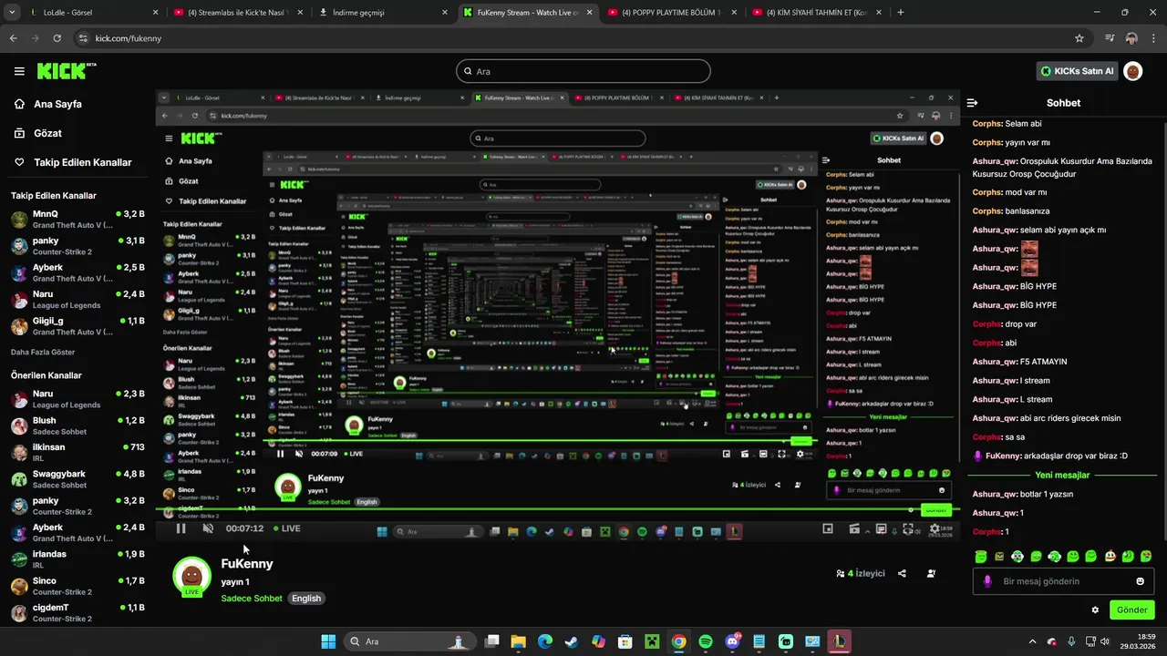Open Swaggybark recommended channel
Screen dimensions: 1167x656
pyautogui.click(x=77, y=479)
